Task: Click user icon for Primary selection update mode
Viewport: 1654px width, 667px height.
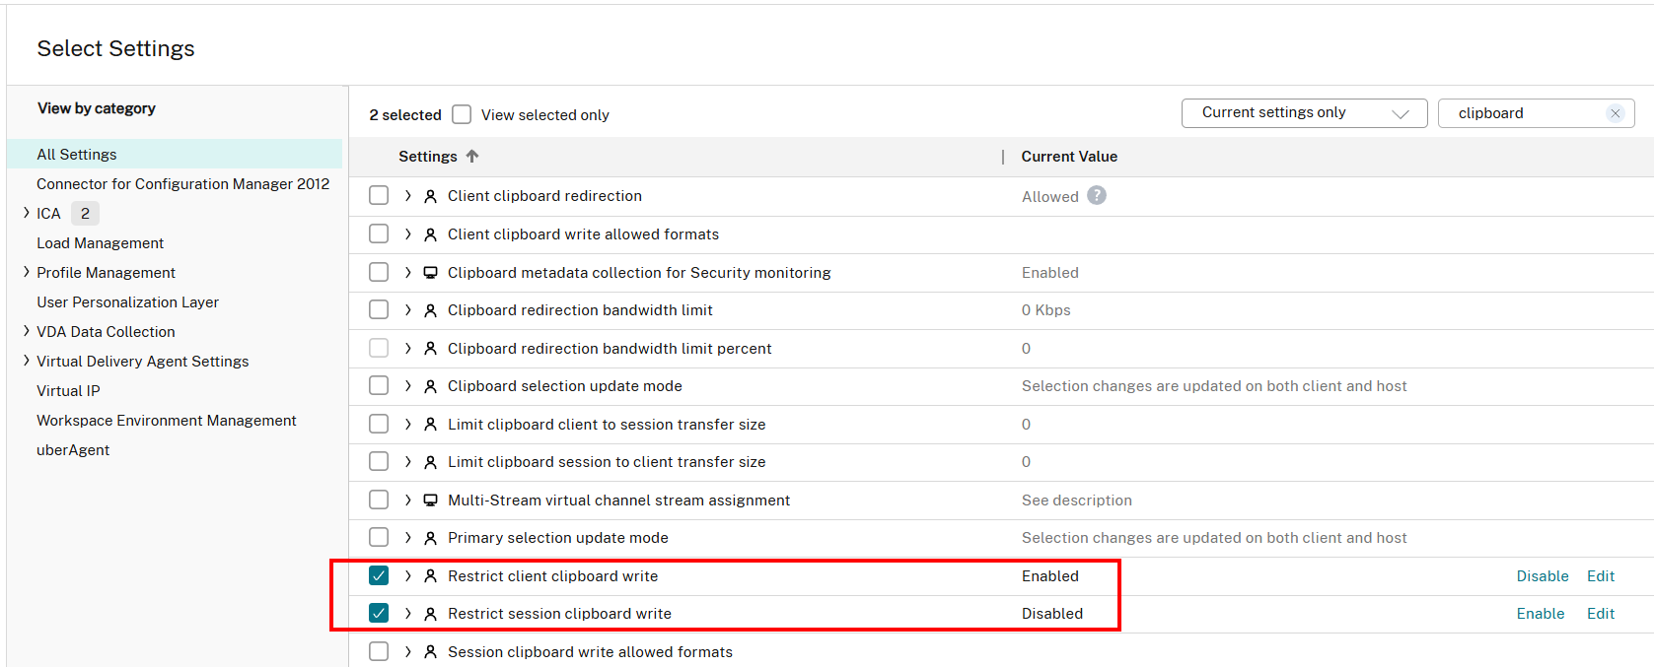Action: pyautogui.click(x=430, y=538)
